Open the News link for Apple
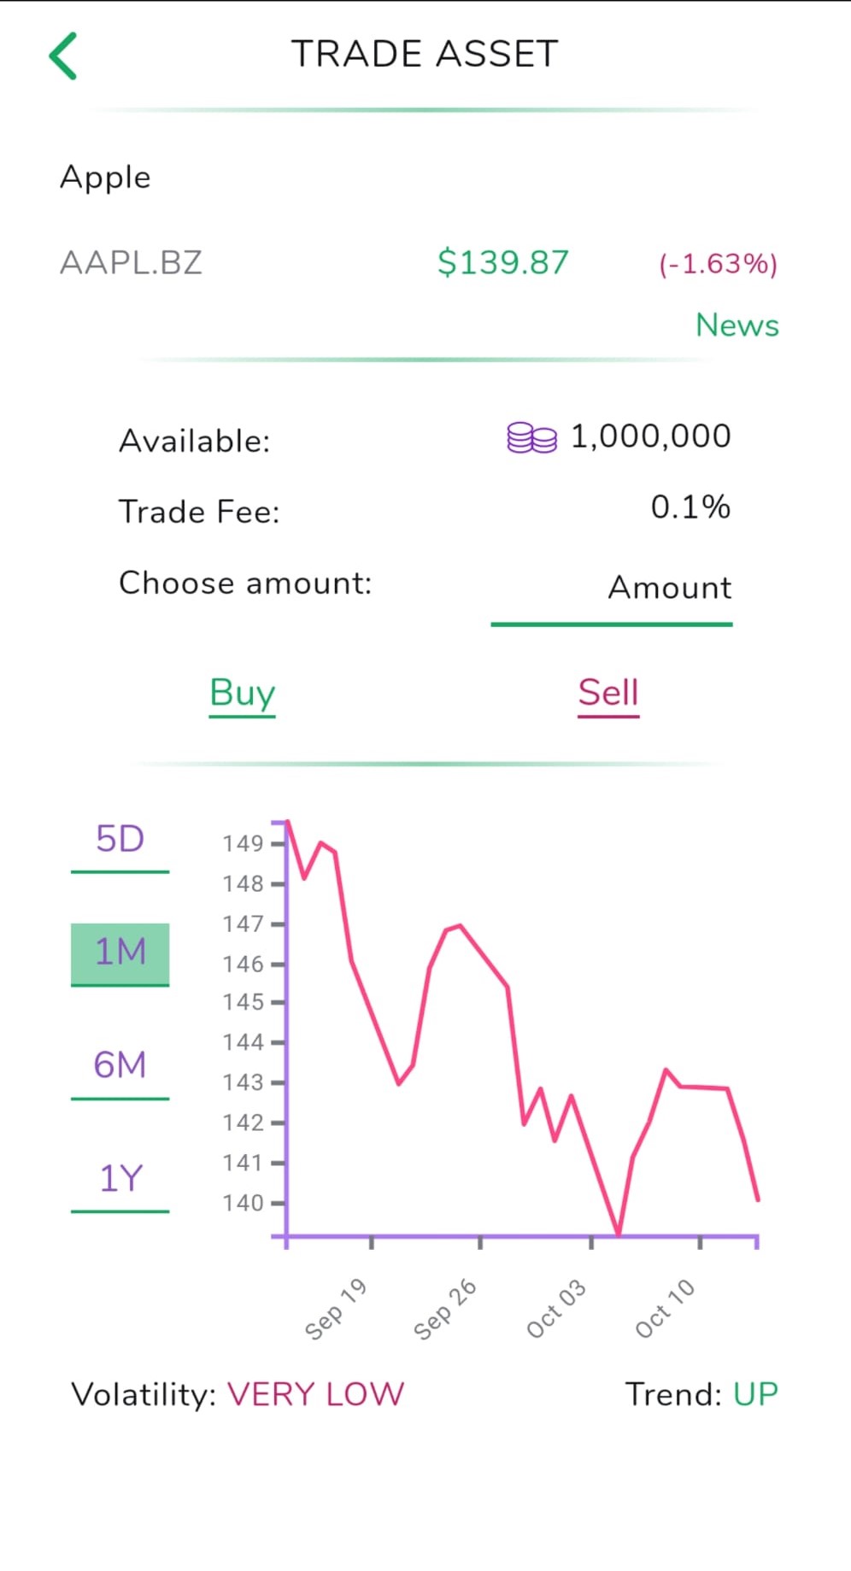The height and width of the screenshot is (1571, 851). [x=737, y=325]
